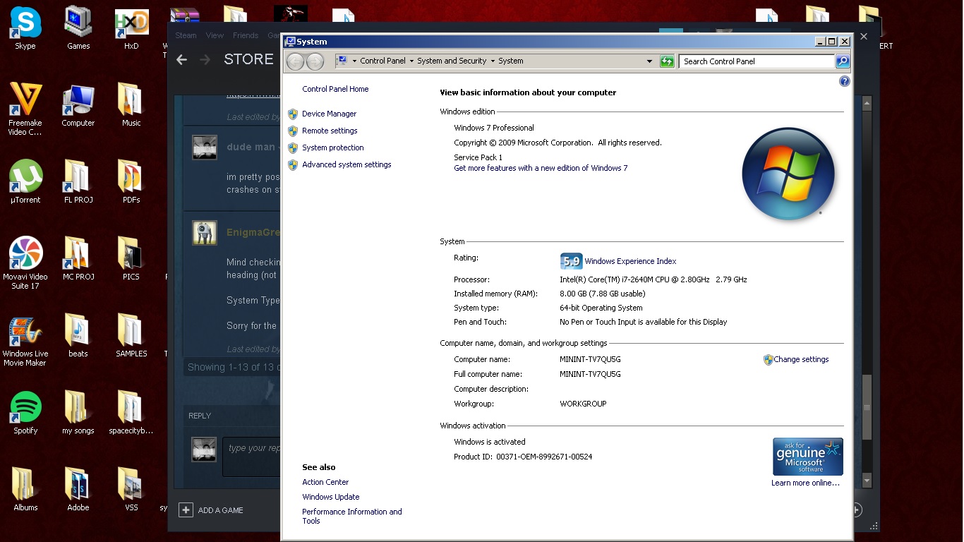Open Control Panel Home
Viewport: 964px width, 542px height.
(335, 89)
